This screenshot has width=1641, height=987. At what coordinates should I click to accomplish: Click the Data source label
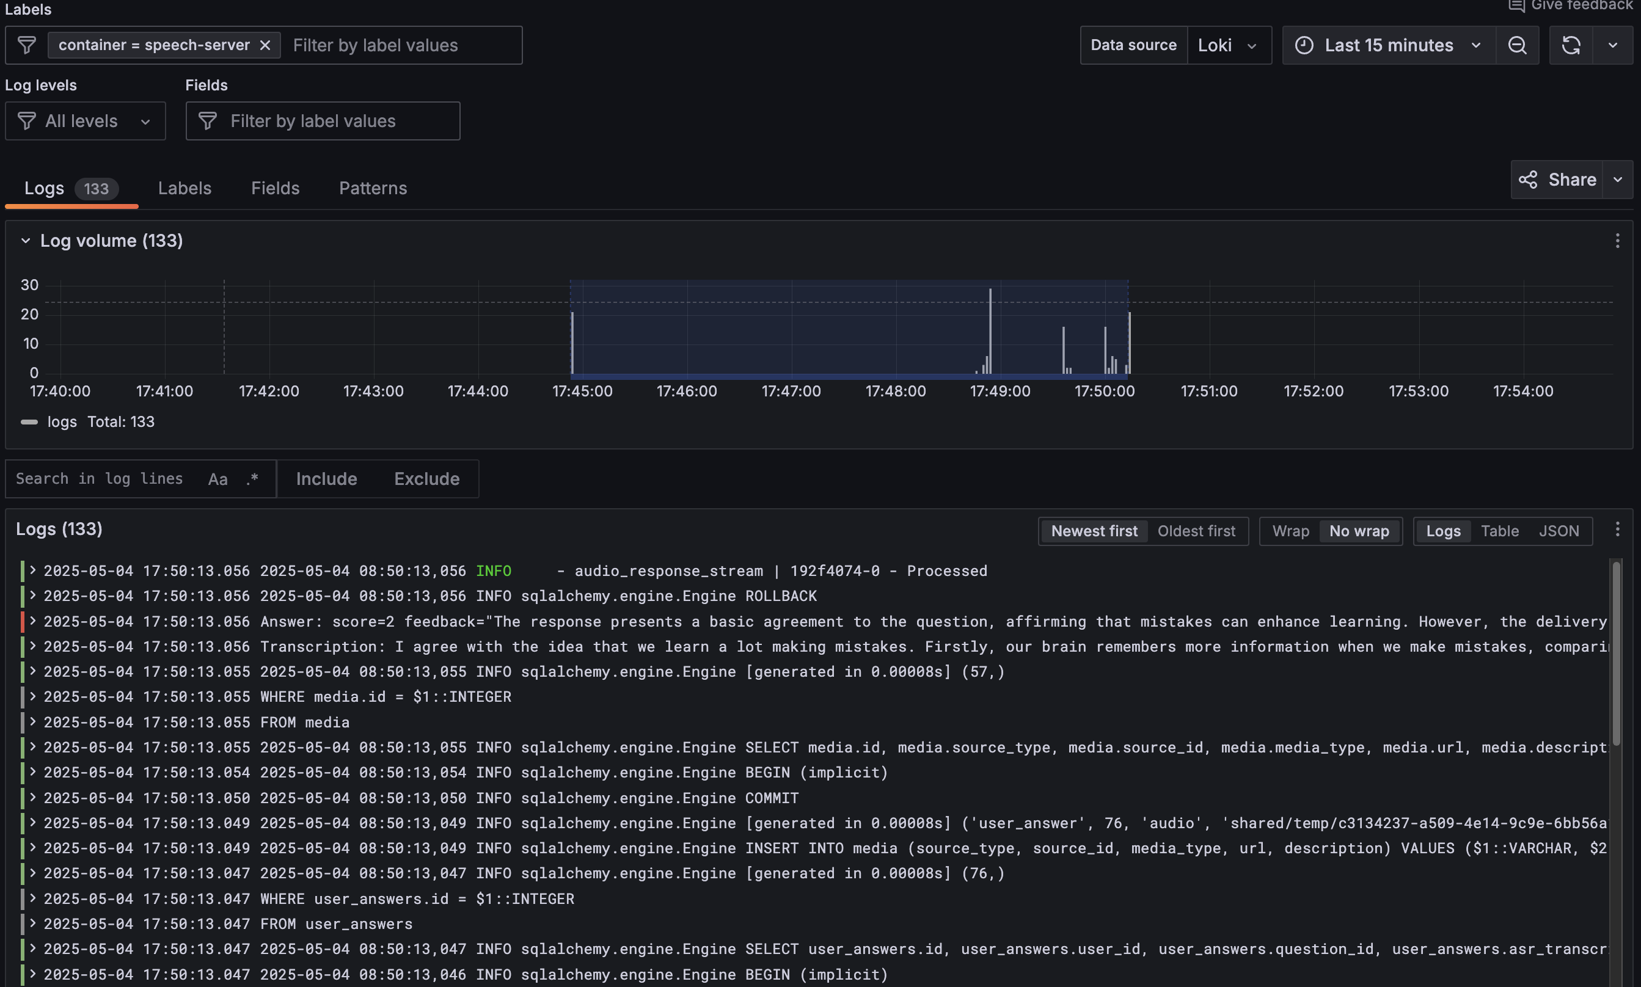click(1133, 45)
